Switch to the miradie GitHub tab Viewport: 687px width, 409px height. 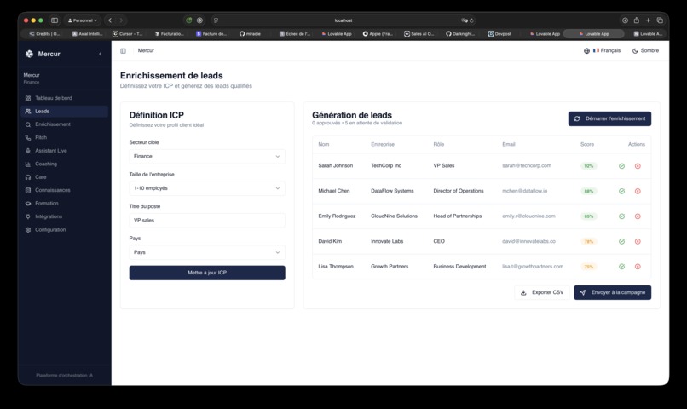point(251,34)
